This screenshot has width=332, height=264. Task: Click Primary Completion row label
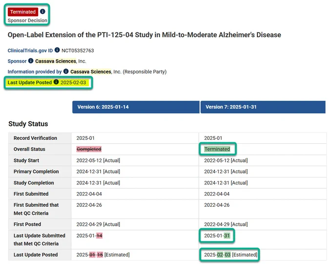coord(36,172)
